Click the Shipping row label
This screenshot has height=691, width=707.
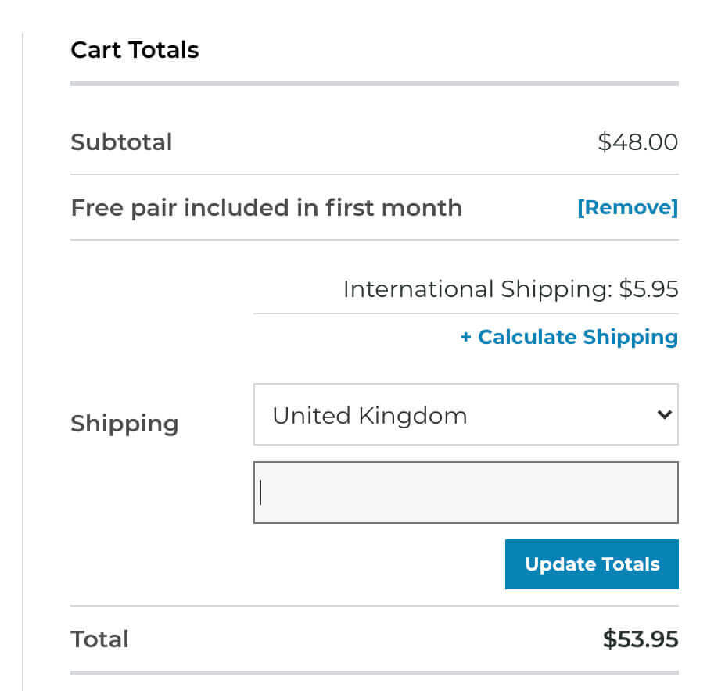(124, 423)
